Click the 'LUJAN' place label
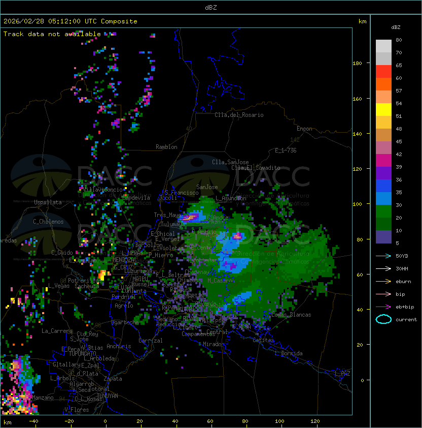Image resolution: width=422 pixels, height=428 pixels. (x=125, y=287)
